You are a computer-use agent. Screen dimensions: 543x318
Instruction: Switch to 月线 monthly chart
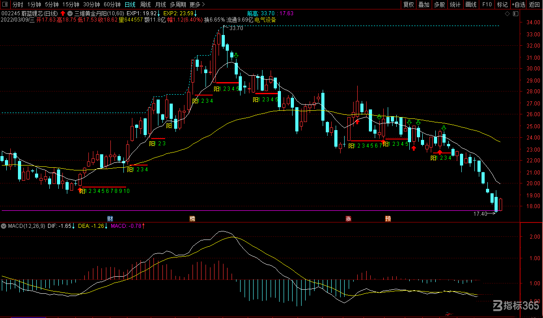[x=160, y=4]
